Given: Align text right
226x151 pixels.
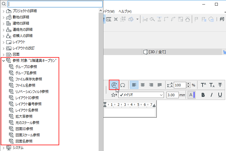Looking at the screenshot, I should (x=151, y=85).
